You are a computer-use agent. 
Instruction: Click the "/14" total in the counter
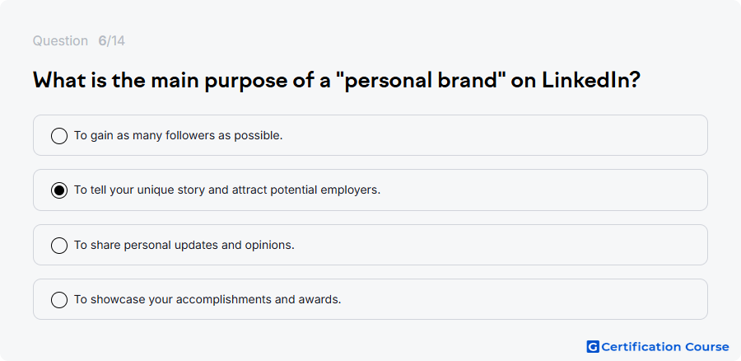(116, 40)
